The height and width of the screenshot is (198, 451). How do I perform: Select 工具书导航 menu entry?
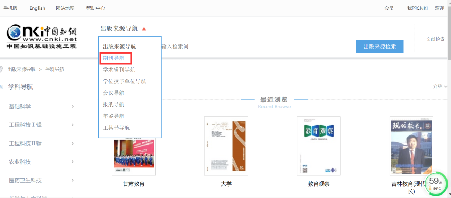[116, 128]
